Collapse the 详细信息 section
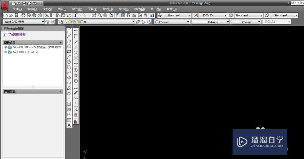Screen dimensions: 304x159 (x=60, y=91)
